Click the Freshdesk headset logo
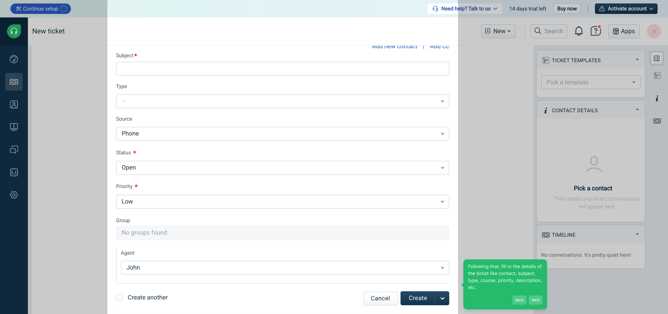This screenshot has height=314, width=668. coord(14,31)
